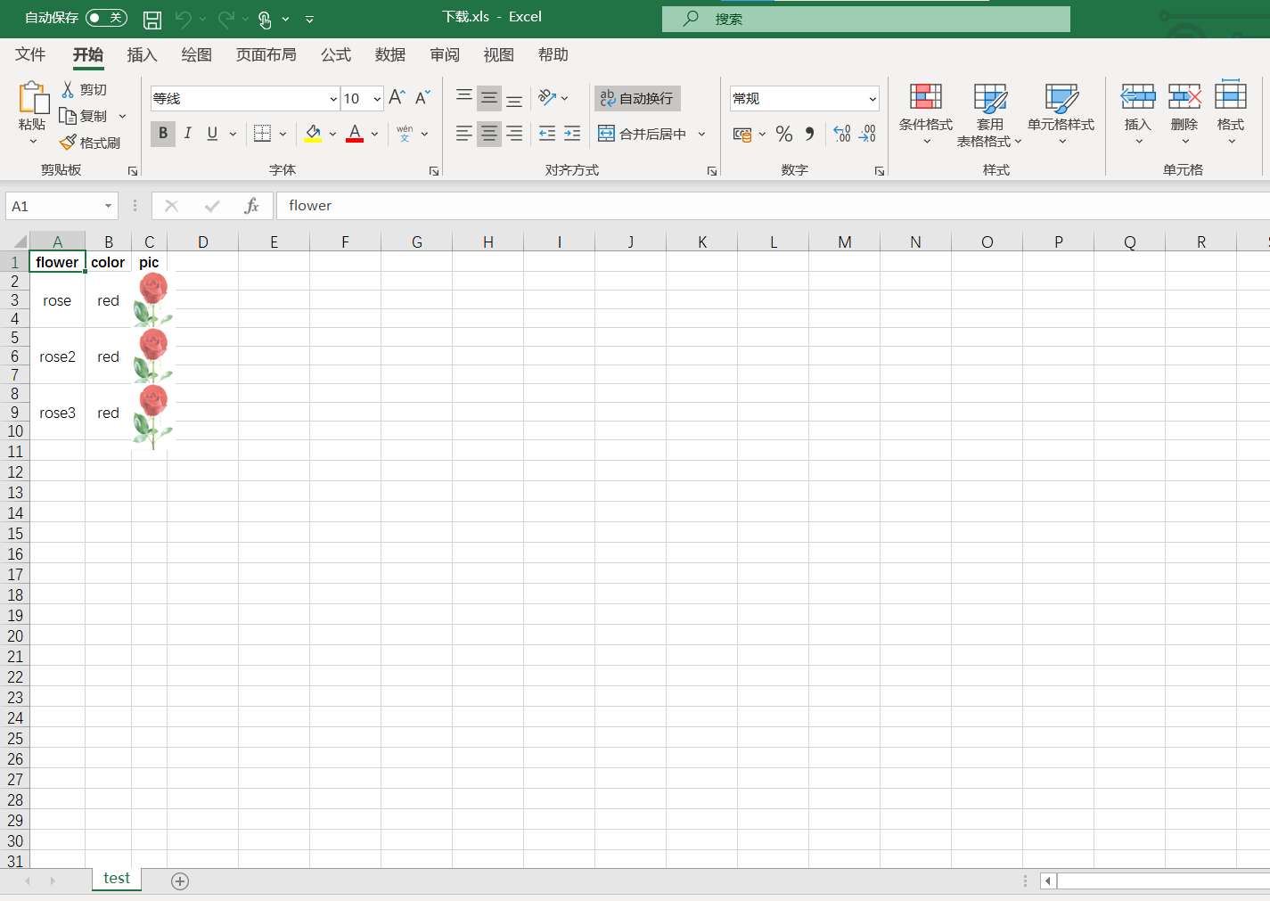Toggle 自动换行 (Wrap Text)
This screenshot has width=1270, height=901.
(x=636, y=98)
